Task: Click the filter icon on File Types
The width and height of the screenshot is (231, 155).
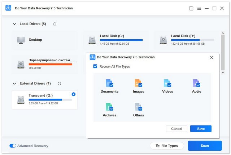Action: pyautogui.click(x=158, y=146)
